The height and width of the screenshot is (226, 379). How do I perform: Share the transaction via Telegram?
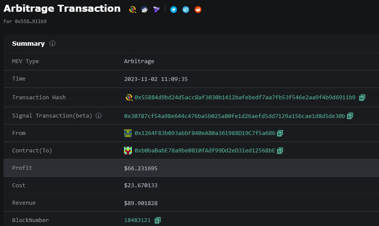tap(186, 10)
